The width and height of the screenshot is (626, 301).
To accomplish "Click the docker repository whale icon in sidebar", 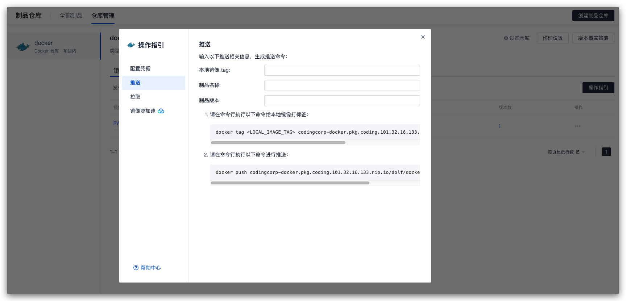I will 23,47.
